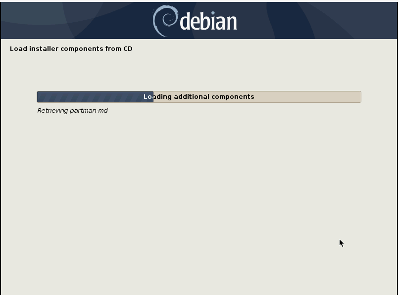This screenshot has height=295, width=398.
Task: Click the right end of the progress bar
Action: click(x=359, y=97)
